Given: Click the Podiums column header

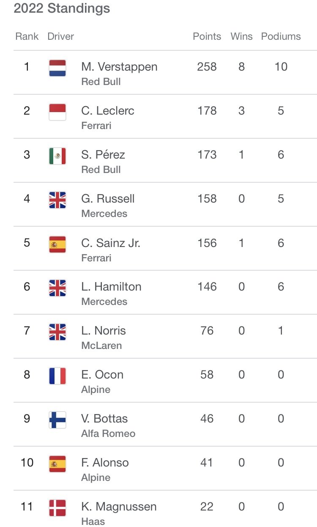Looking at the screenshot, I should tap(281, 36).
